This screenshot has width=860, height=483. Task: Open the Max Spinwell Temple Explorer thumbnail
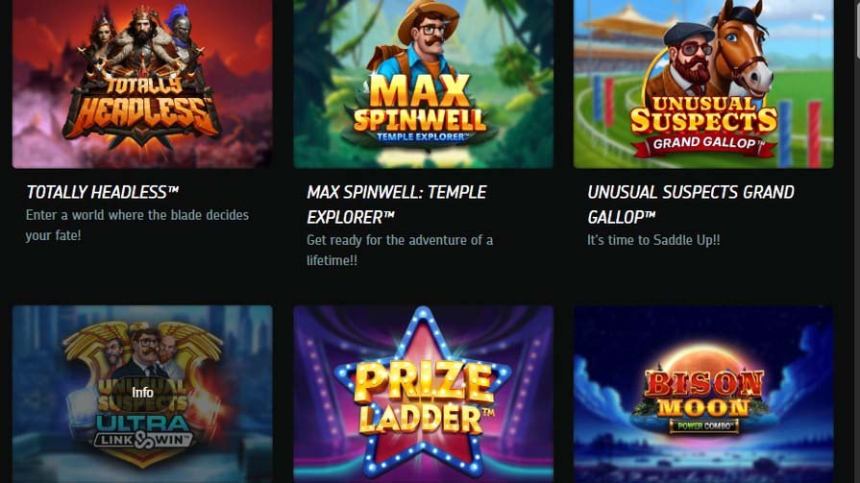coord(424,84)
